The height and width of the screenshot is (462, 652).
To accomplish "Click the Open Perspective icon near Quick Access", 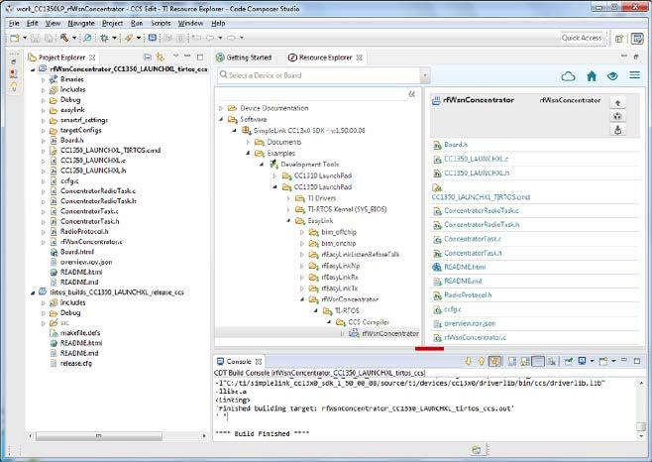I will (x=619, y=39).
